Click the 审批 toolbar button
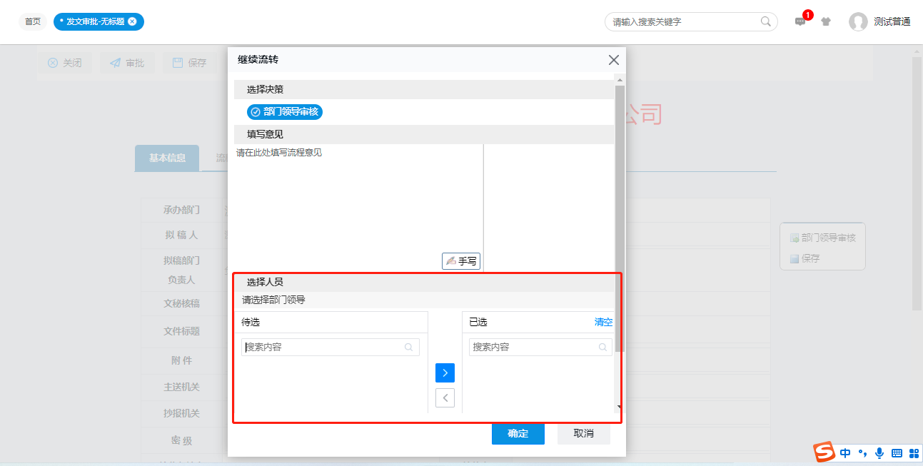 click(127, 63)
